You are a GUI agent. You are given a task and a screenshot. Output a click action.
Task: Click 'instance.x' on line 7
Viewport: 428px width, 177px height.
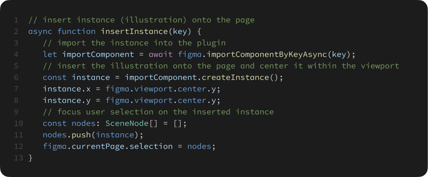tap(67, 89)
